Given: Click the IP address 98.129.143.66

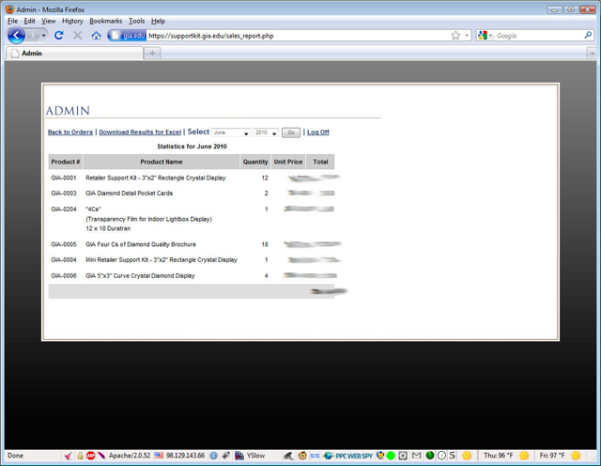Looking at the screenshot, I should click(185, 456).
